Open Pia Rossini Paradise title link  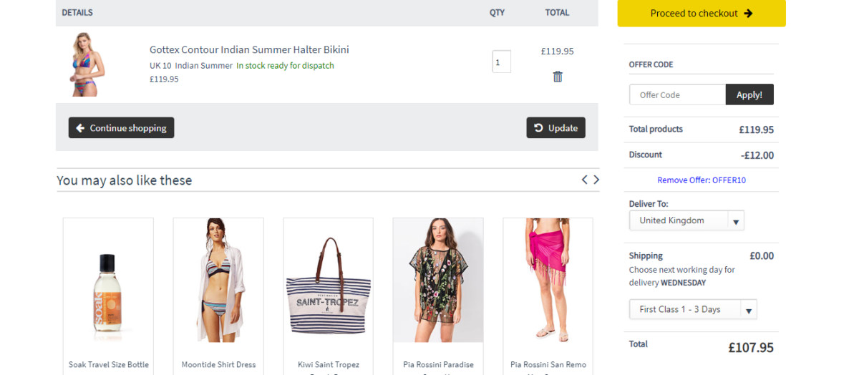tap(438, 365)
